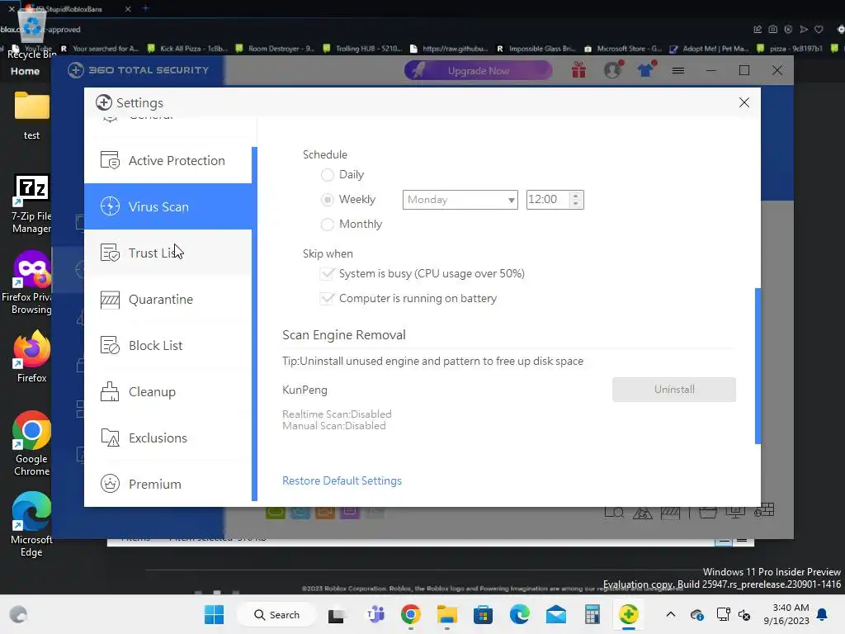
Task: Open Microsoft Edge desktop shortcut
Action: (32, 524)
